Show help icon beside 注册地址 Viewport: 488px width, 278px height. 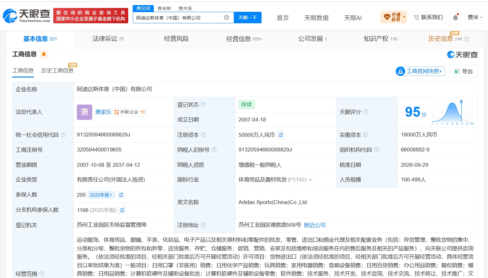point(203,225)
